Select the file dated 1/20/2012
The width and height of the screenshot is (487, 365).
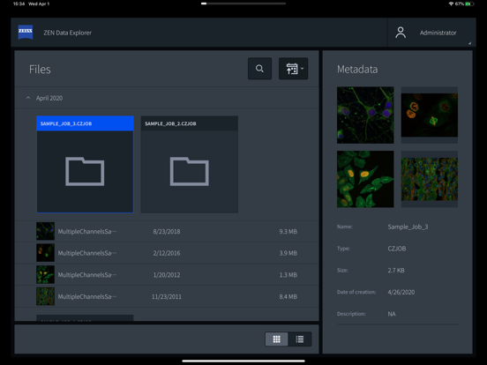[x=167, y=275]
